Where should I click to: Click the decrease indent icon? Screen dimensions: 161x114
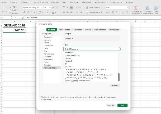(x=77, y=12)
